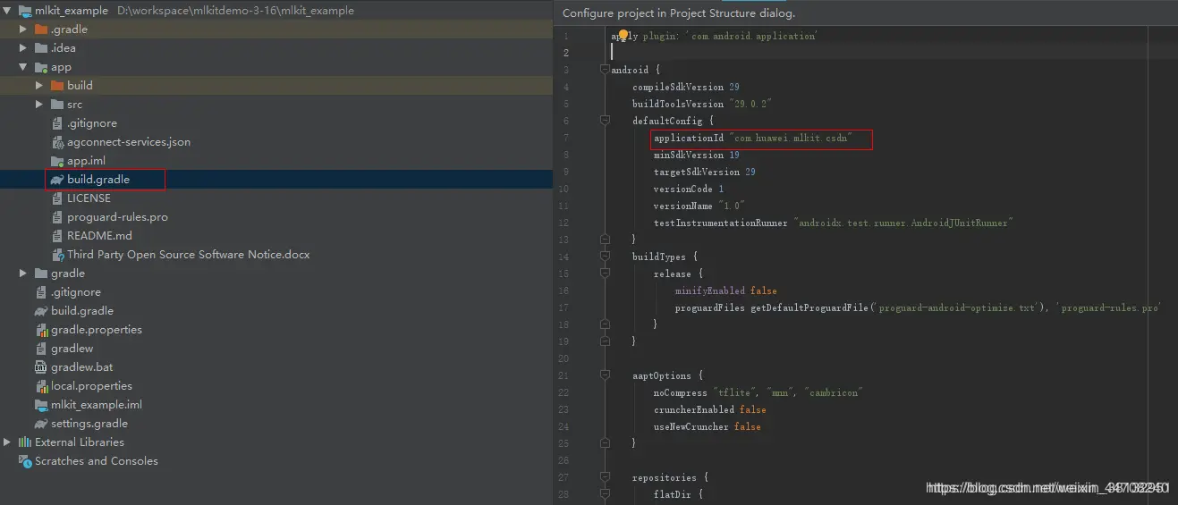Click the app.iml file icon
Image resolution: width=1178 pixels, height=505 pixels.
point(57,161)
